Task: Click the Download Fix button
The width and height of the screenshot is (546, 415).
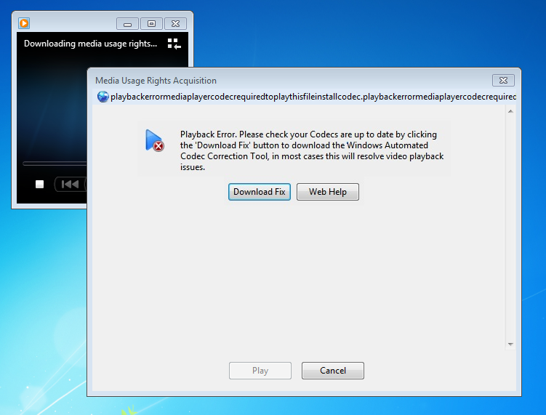Action: pos(260,192)
